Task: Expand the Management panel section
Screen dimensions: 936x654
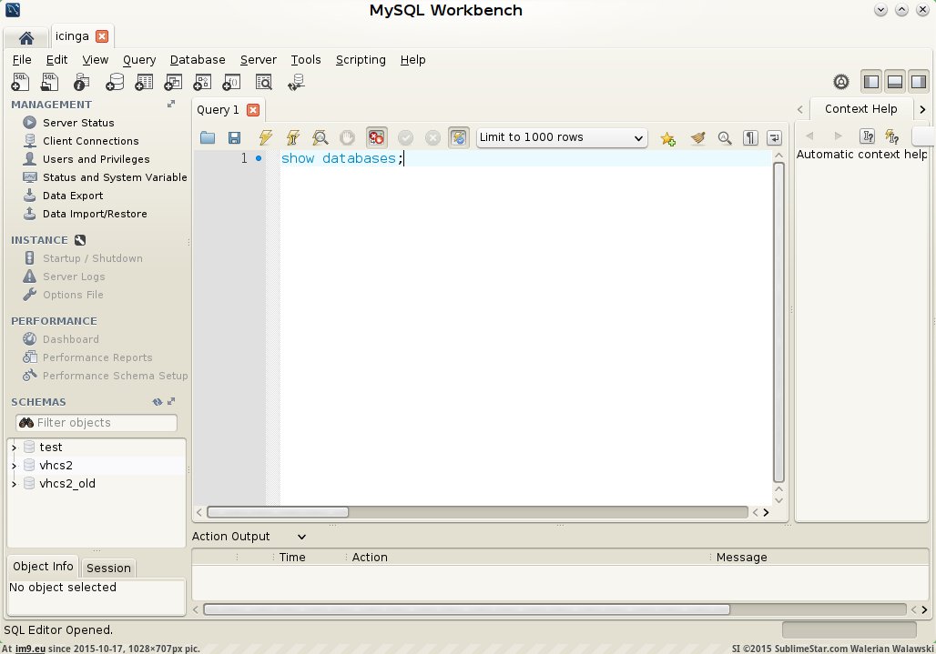Action: pyautogui.click(x=171, y=105)
